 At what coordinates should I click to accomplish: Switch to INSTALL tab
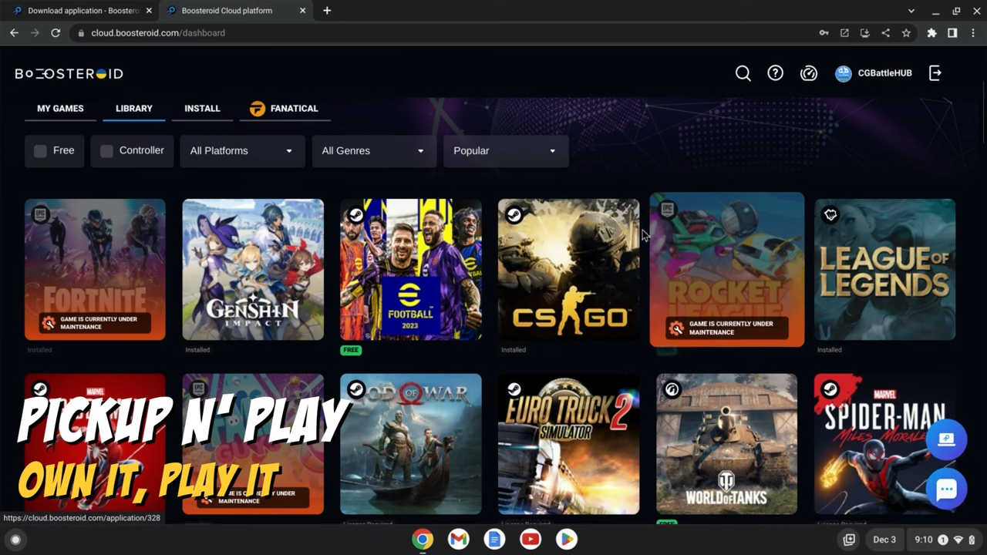point(202,109)
